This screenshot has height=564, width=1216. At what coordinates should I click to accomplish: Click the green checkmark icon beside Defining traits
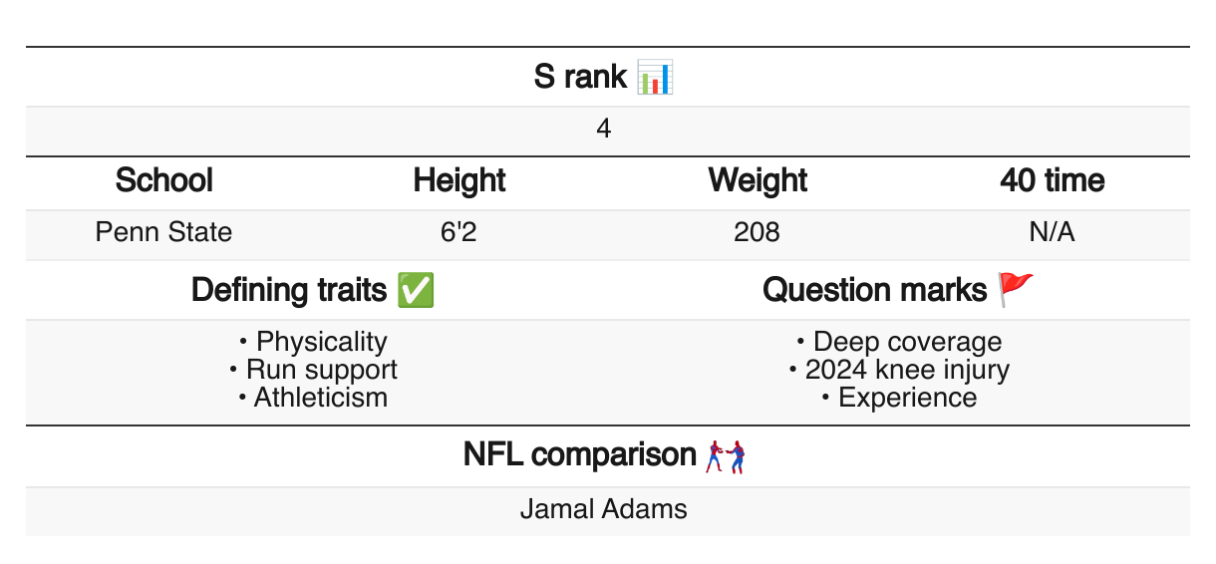click(x=415, y=290)
